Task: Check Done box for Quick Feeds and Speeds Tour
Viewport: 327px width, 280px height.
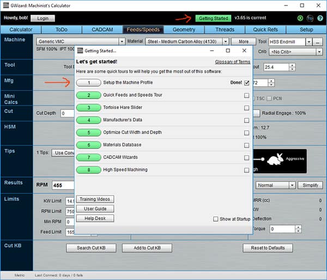Action: pyautogui.click(x=246, y=95)
